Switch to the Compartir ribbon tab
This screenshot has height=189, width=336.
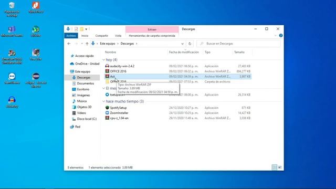(101, 36)
